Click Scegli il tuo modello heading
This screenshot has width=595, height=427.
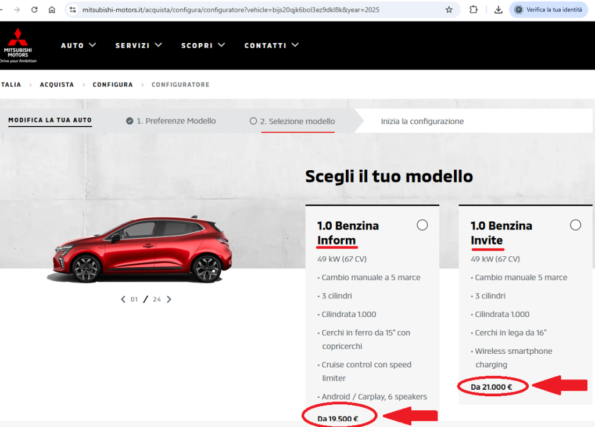click(389, 177)
